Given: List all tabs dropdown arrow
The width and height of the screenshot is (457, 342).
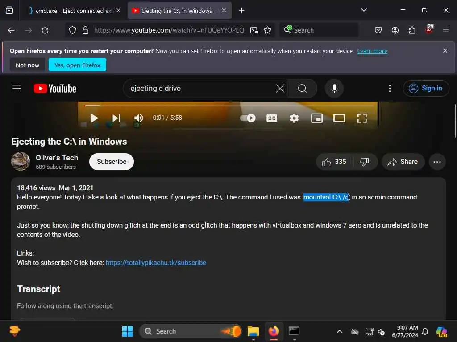Looking at the screenshot, I should pos(364,10).
